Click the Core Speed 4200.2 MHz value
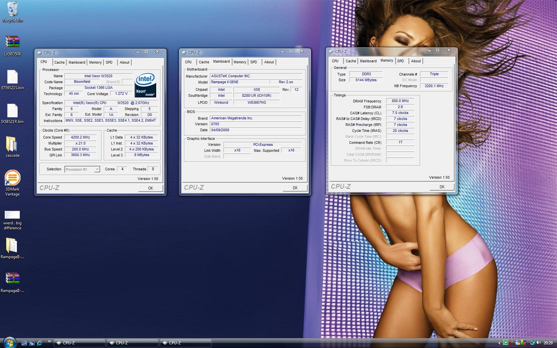Viewport: 557px width, 348px height. click(81, 137)
